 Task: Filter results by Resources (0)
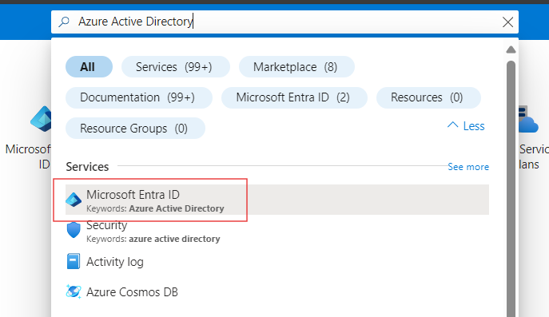[x=428, y=97]
